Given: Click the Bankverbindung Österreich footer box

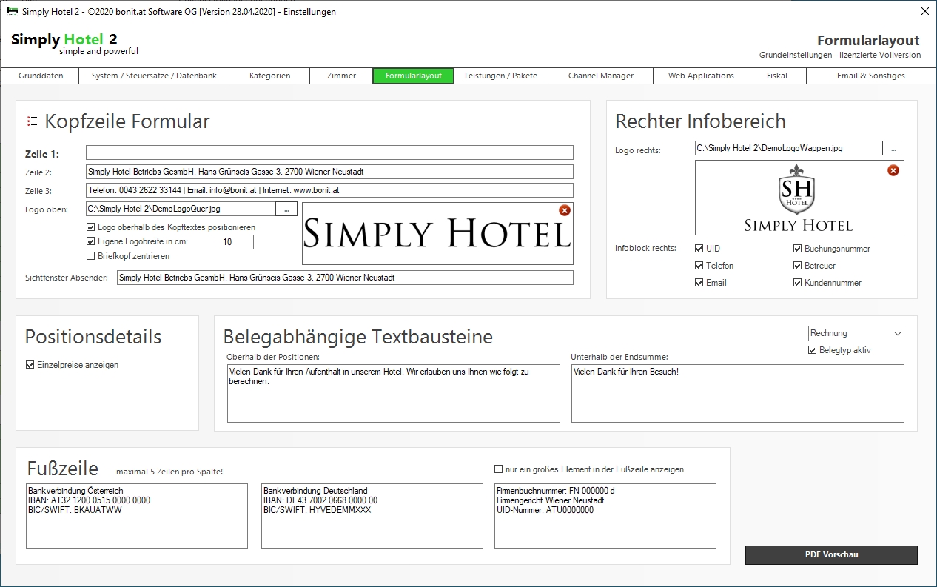Looking at the screenshot, I should click(137, 516).
